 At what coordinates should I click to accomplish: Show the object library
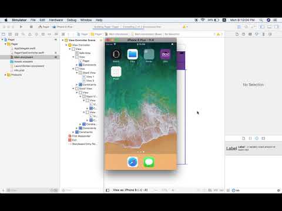click(257, 138)
